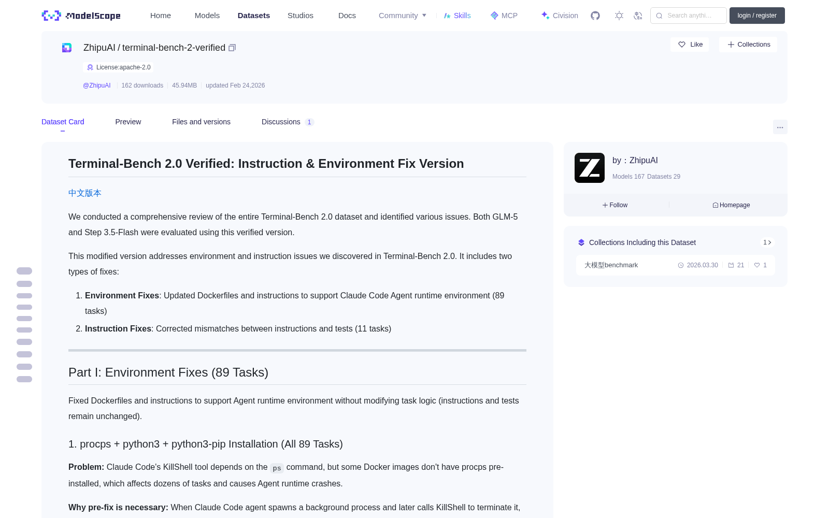Screen dimensions: 829x518
Task: Click 'Models 167' count text
Action: (x=628, y=177)
